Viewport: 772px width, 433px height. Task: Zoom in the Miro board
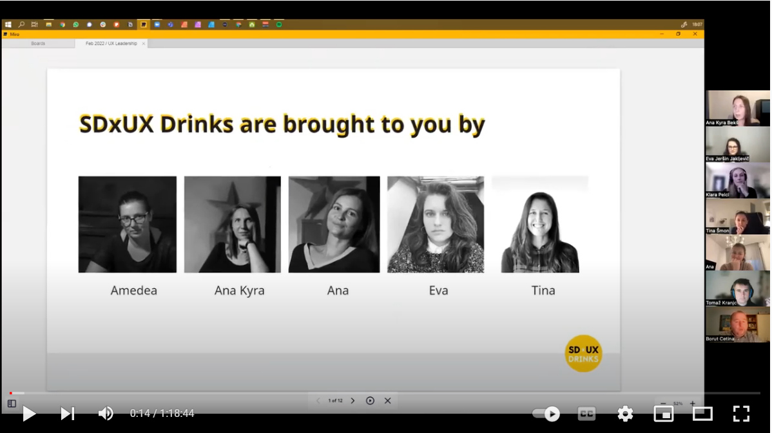pos(692,403)
